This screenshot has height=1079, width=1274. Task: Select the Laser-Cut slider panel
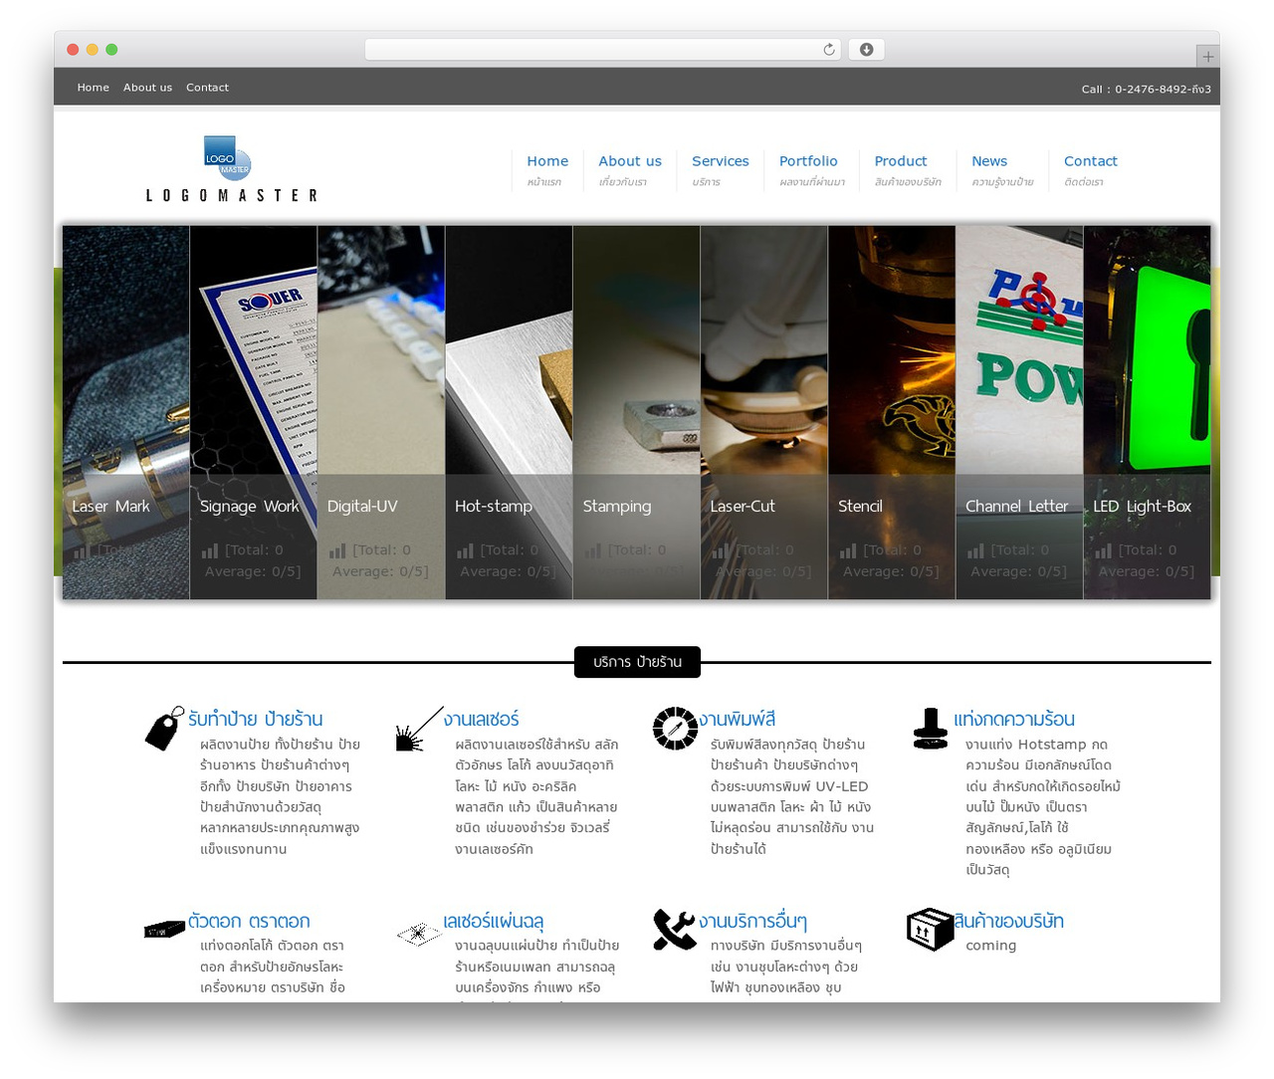[764, 412]
